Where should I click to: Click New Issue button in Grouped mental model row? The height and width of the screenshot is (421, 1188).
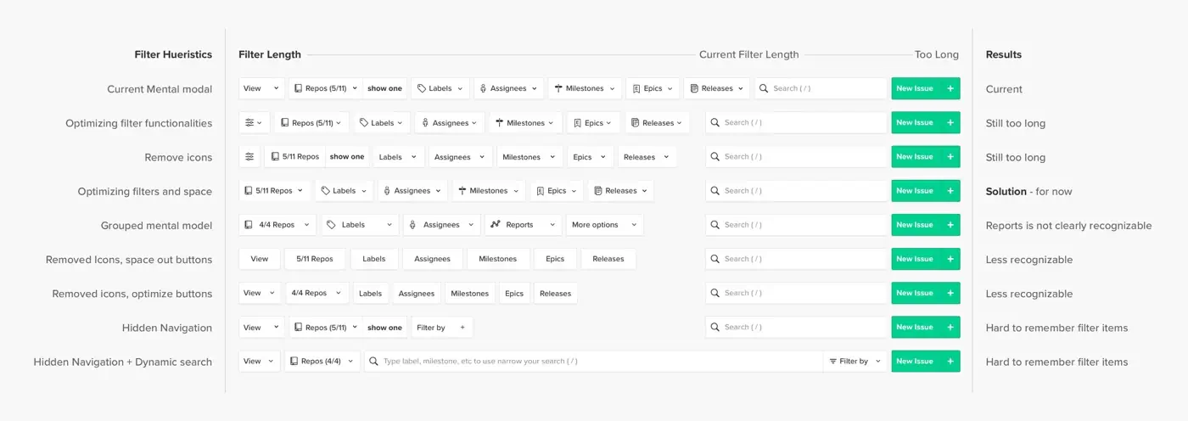(926, 225)
